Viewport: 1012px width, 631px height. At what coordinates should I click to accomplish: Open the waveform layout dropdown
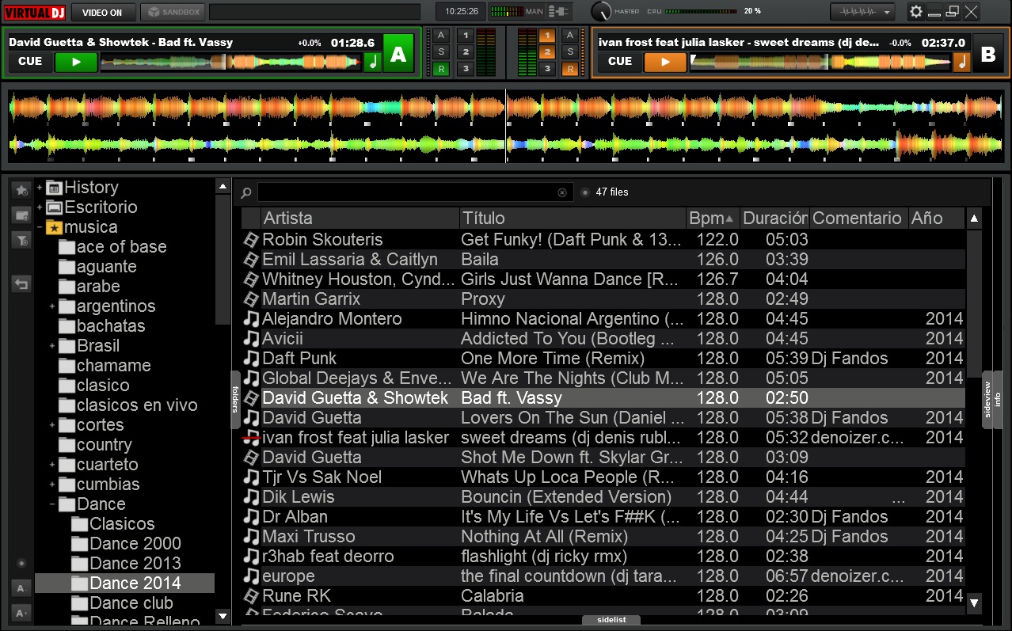point(862,12)
